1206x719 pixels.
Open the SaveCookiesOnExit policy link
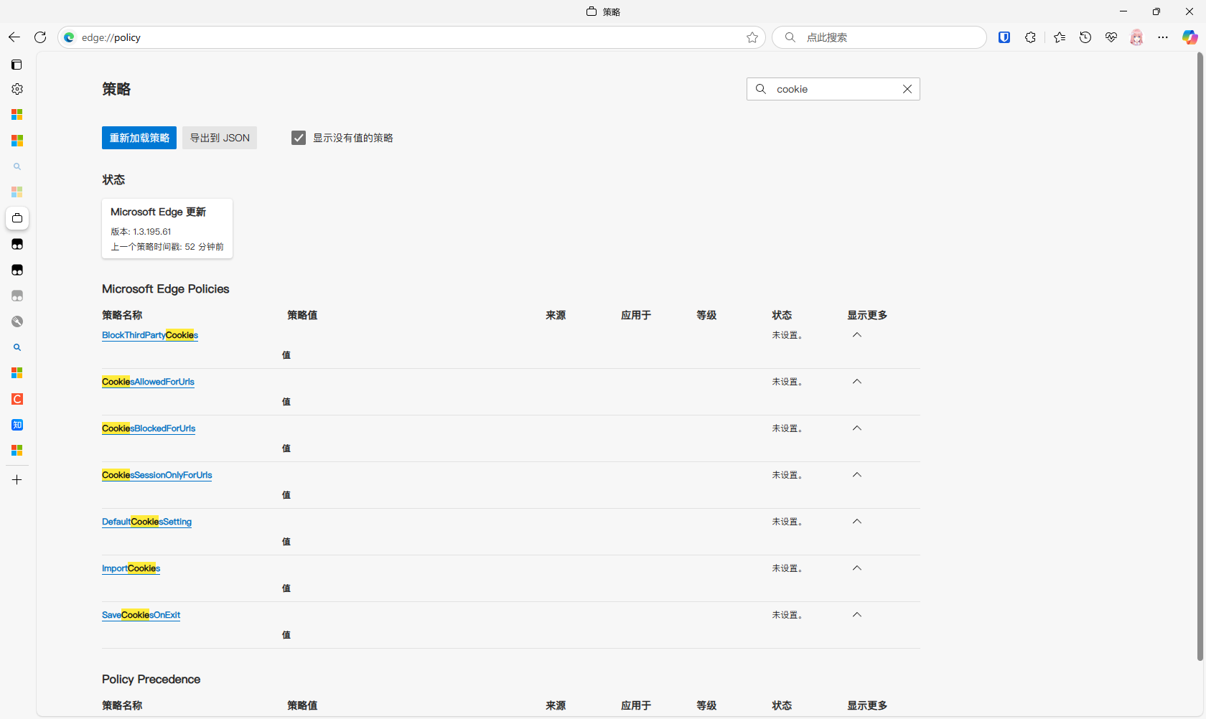click(x=141, y=615)
